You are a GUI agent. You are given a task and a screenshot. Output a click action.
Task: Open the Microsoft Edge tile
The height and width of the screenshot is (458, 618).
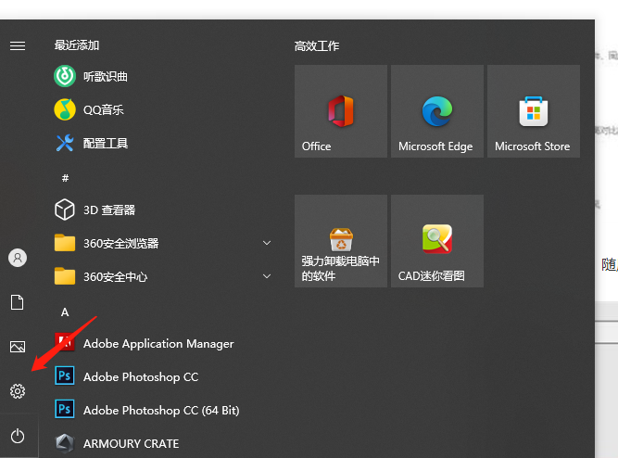coord(436,111)
